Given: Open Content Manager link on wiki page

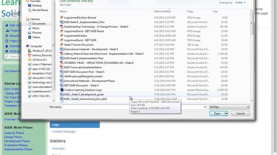Looking at the screenshot, I should coord(64,131).
